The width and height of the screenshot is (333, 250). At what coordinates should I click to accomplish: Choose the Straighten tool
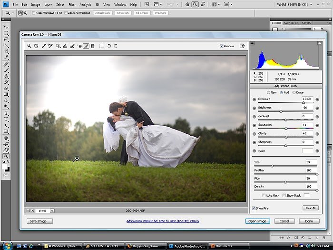pos(65,46)
